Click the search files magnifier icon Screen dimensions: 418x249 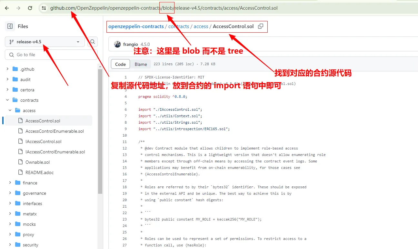point(93,42)
